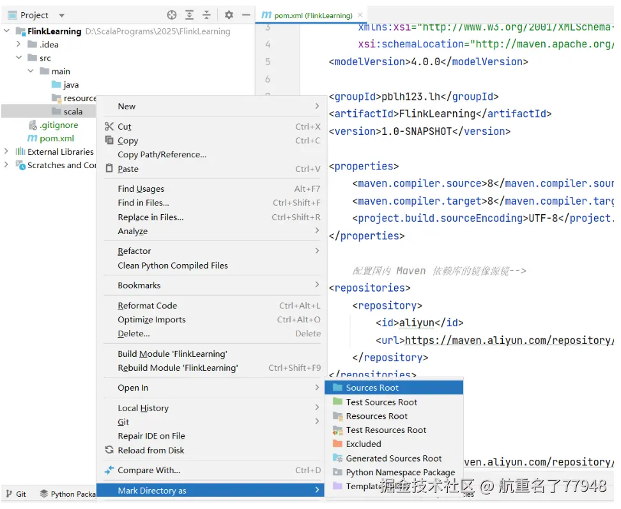The image size is (621, 509).
Task: Open the Open In submenu
Action: [211, 388]
